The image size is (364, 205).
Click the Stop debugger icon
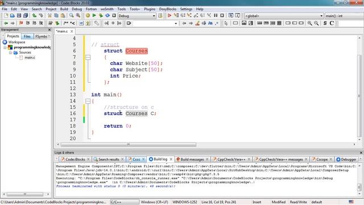[222, 15]
